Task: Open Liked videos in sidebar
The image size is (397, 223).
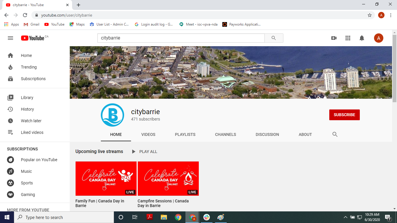Action: pyautogui.click(x=35, y=132)
